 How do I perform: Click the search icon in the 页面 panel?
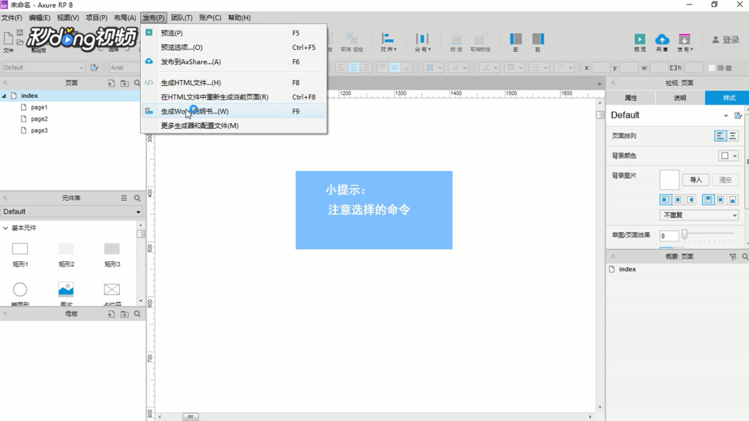point(136,83)
